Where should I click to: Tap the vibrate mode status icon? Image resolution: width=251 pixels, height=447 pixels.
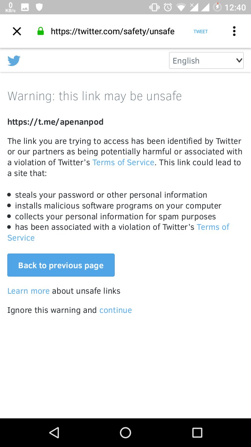pyautogui.click(x=154, y=7)
